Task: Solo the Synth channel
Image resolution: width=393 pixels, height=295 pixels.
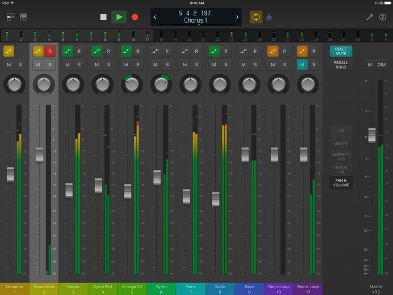Action: coord(167,65)
